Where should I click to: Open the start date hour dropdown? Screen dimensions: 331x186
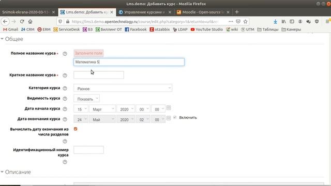[x=143, y=109]
